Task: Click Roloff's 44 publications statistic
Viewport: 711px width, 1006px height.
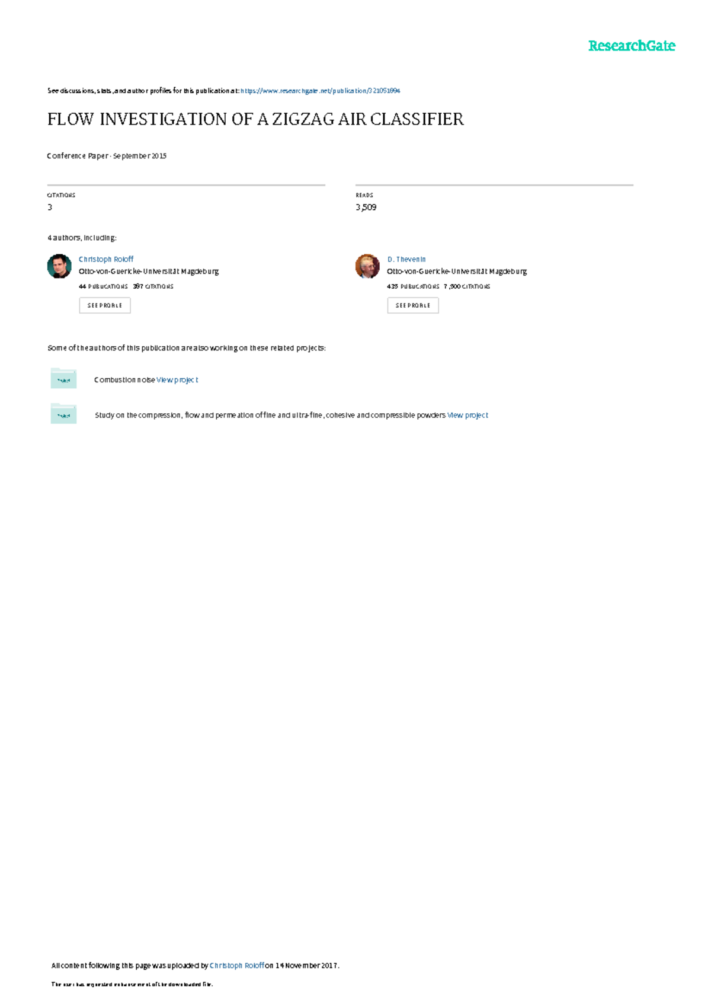Action: coord(103,286)
